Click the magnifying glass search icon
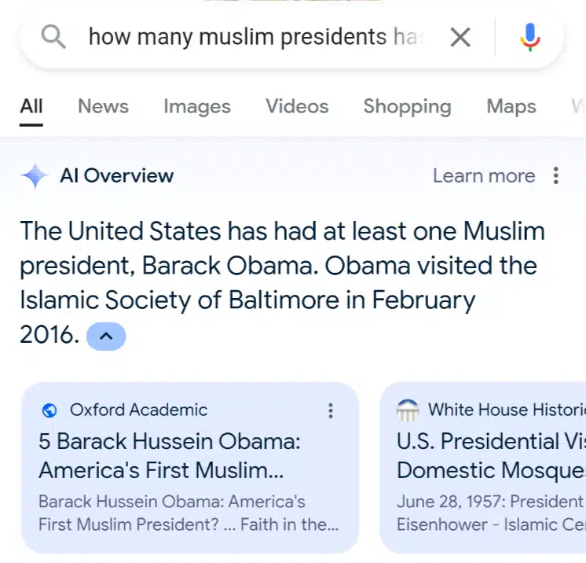Viewport: 586px width, 563px height. [53, 36]
